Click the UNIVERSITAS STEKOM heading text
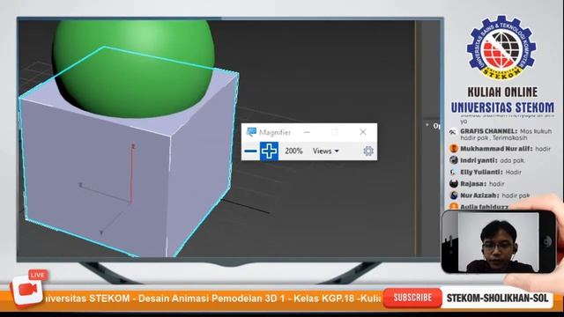Image resolution: width=564 pixels, height=317 pixels. (502, 107)
